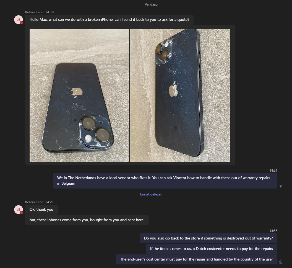This screenshot has width=292, height=268.
Task: Click the 'Bellers, Leon' sender name at 14:21
Action: pos(34,202)
